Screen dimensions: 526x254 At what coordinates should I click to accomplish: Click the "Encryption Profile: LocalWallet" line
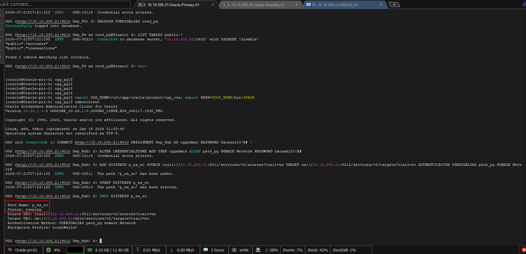(x=42, y=227)
